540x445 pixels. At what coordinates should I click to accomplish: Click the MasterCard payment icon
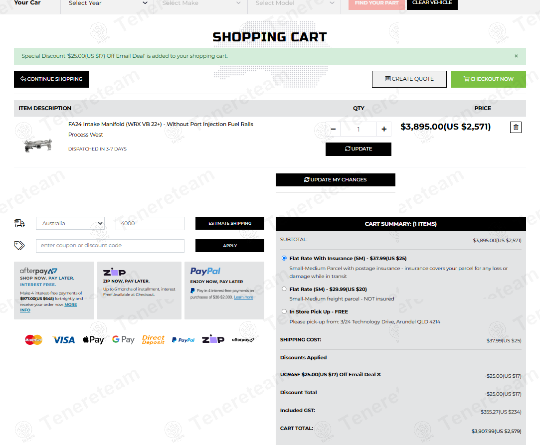[33, 339]
